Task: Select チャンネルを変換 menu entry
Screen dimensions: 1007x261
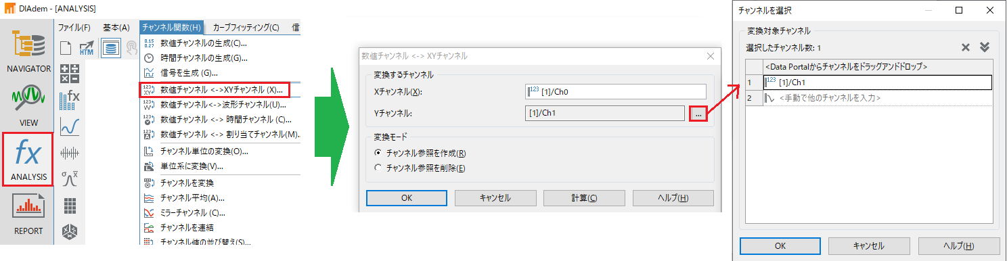Action: tap(220, 183)
